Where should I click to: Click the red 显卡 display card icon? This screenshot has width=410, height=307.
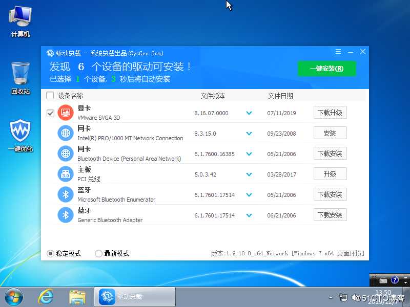[66, 113]
